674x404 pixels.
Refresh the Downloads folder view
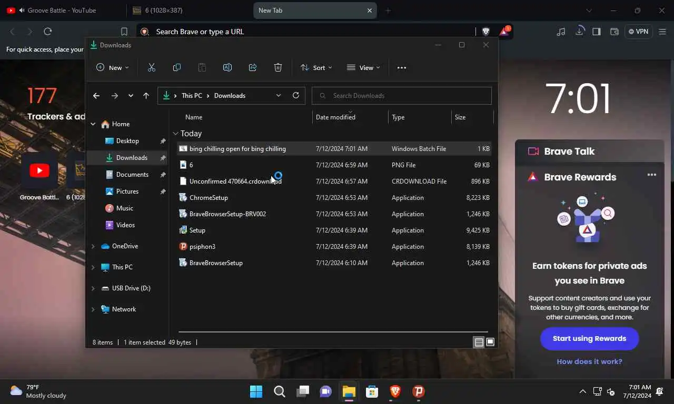[296, 95]
